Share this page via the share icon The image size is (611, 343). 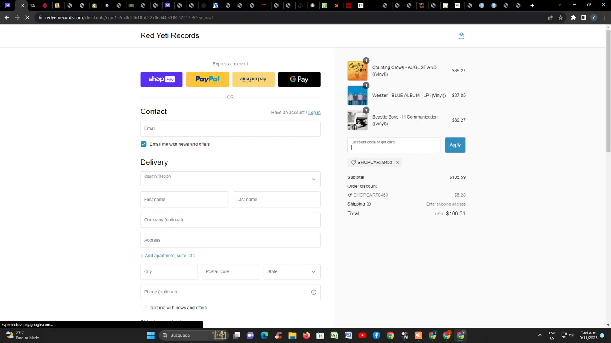tap(550, 17)
